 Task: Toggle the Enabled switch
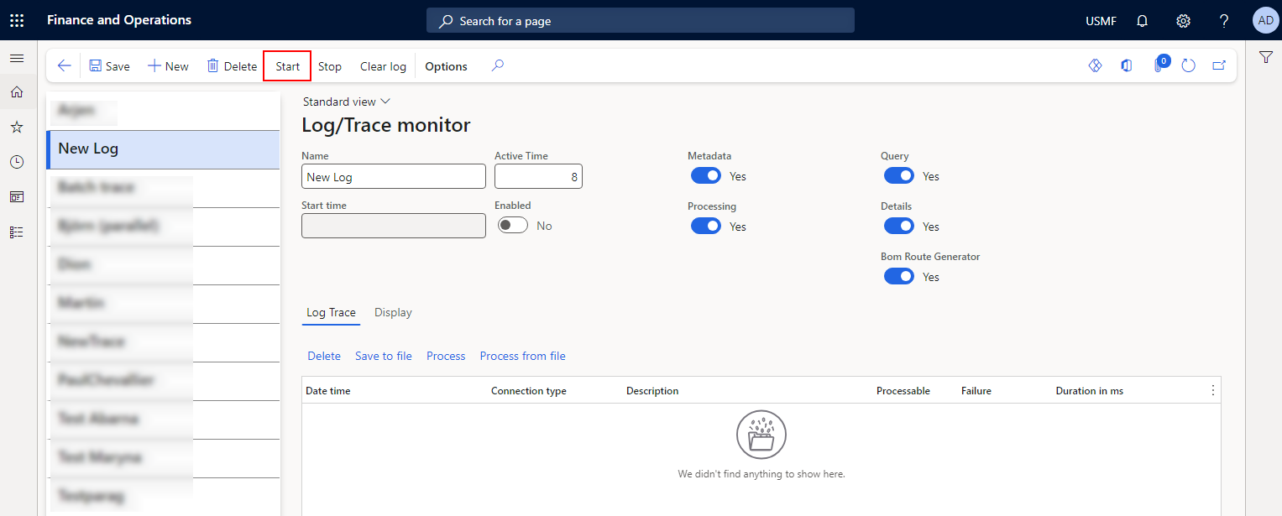(x=513, y=226)
